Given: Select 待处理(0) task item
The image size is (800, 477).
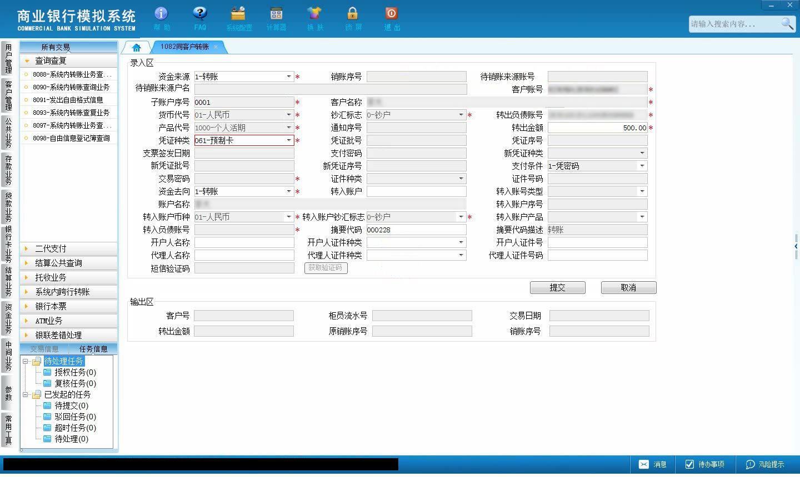Looking at the screenshot, I should point(66,439).
